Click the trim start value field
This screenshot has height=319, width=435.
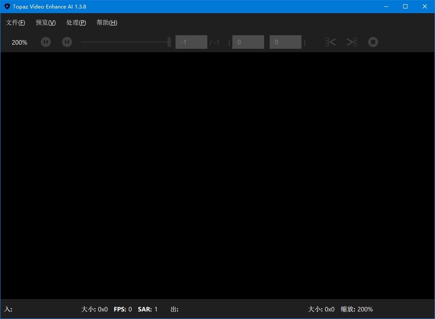(x=248, y=42)
